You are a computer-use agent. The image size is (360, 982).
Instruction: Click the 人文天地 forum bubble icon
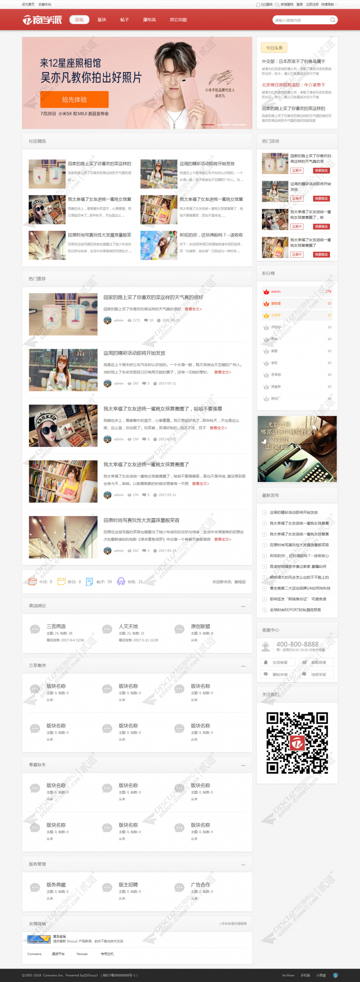[107, 629]
